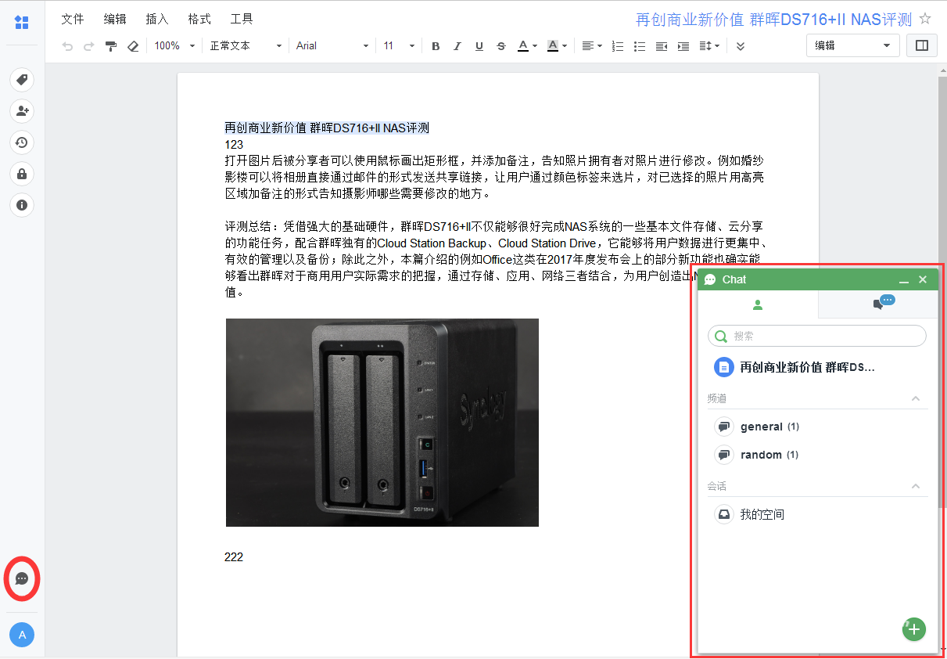This screenshot has height=659, width=947.
Task: Toggle the side panel layout button
Action: pyautogui.click(x=922, y=45)
